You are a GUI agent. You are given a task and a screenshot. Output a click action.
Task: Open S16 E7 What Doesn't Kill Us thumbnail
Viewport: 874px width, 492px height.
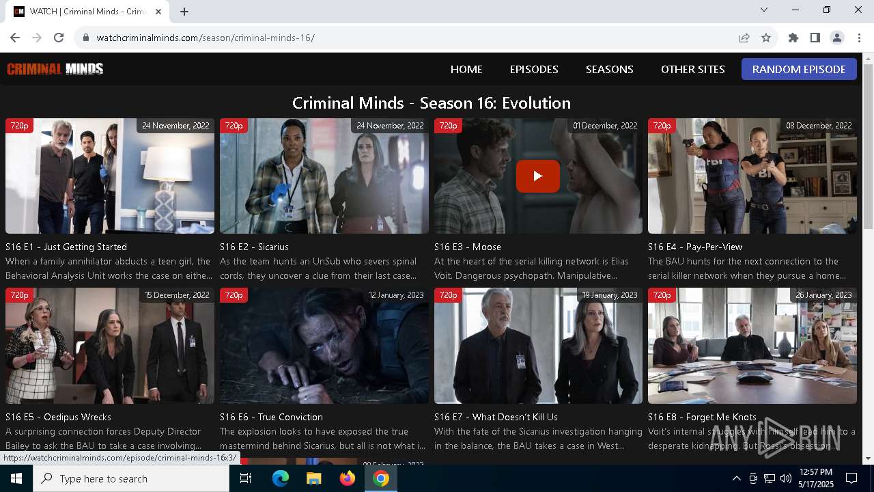point(538,346)
